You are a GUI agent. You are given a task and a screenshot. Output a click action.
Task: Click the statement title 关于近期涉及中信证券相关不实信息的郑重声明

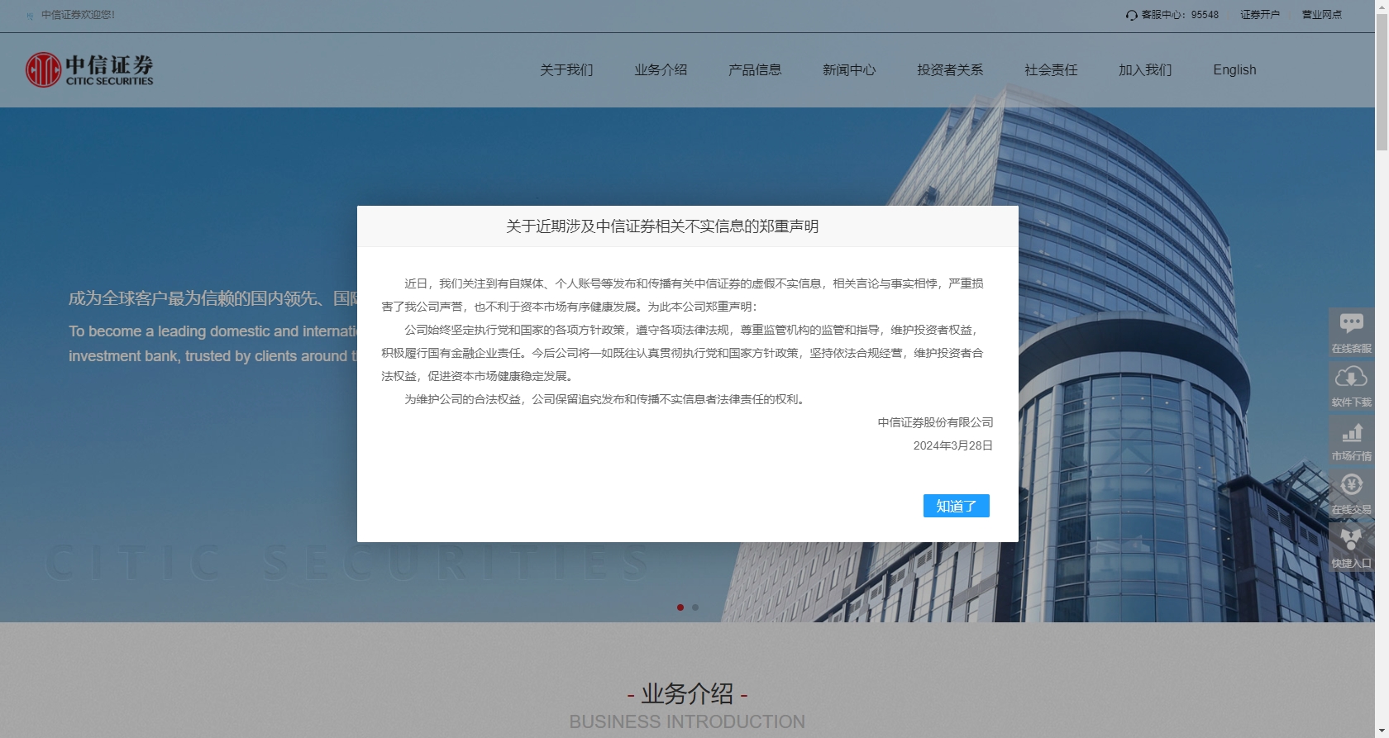pyautogui.click(x=662, y=226)
